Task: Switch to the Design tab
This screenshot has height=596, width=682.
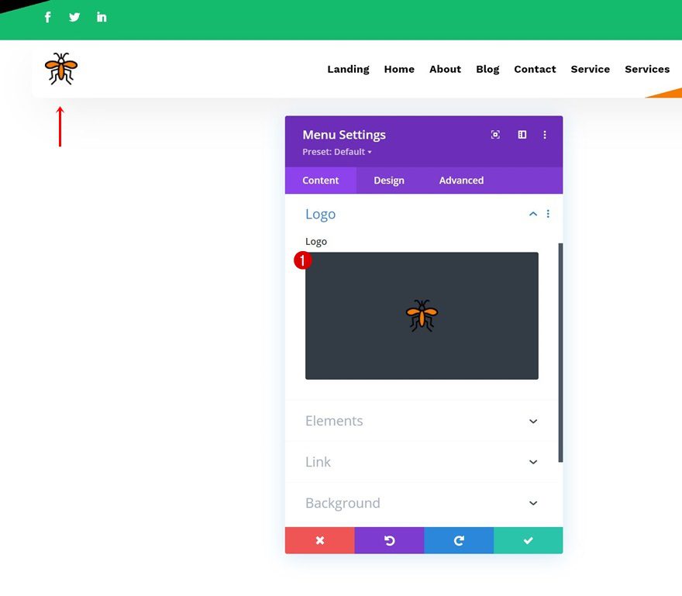Action: click(389, 181)
